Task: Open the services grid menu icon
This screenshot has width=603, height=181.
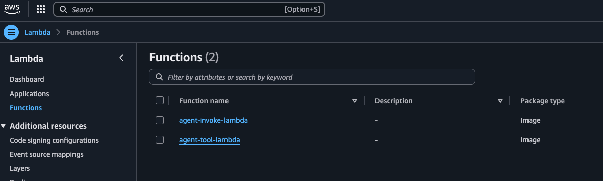Action: click(x=41, y=9)
